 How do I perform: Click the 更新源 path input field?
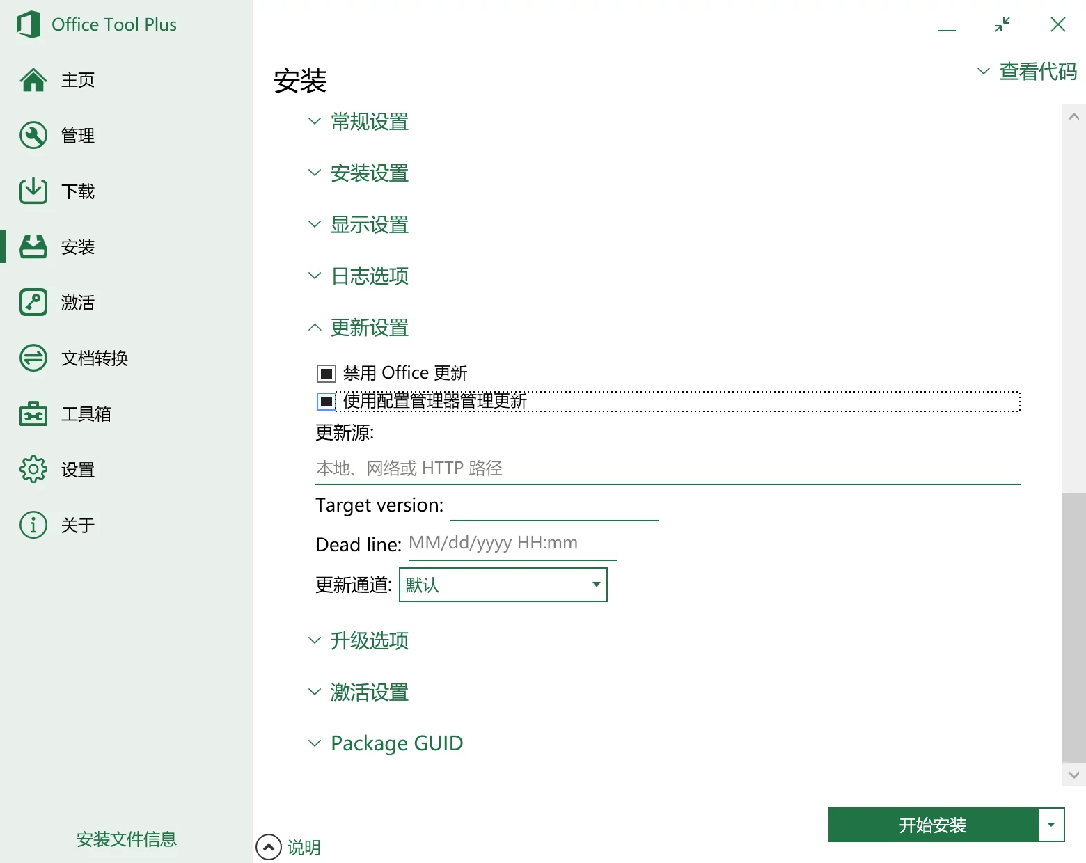click(x=668, y=468)
